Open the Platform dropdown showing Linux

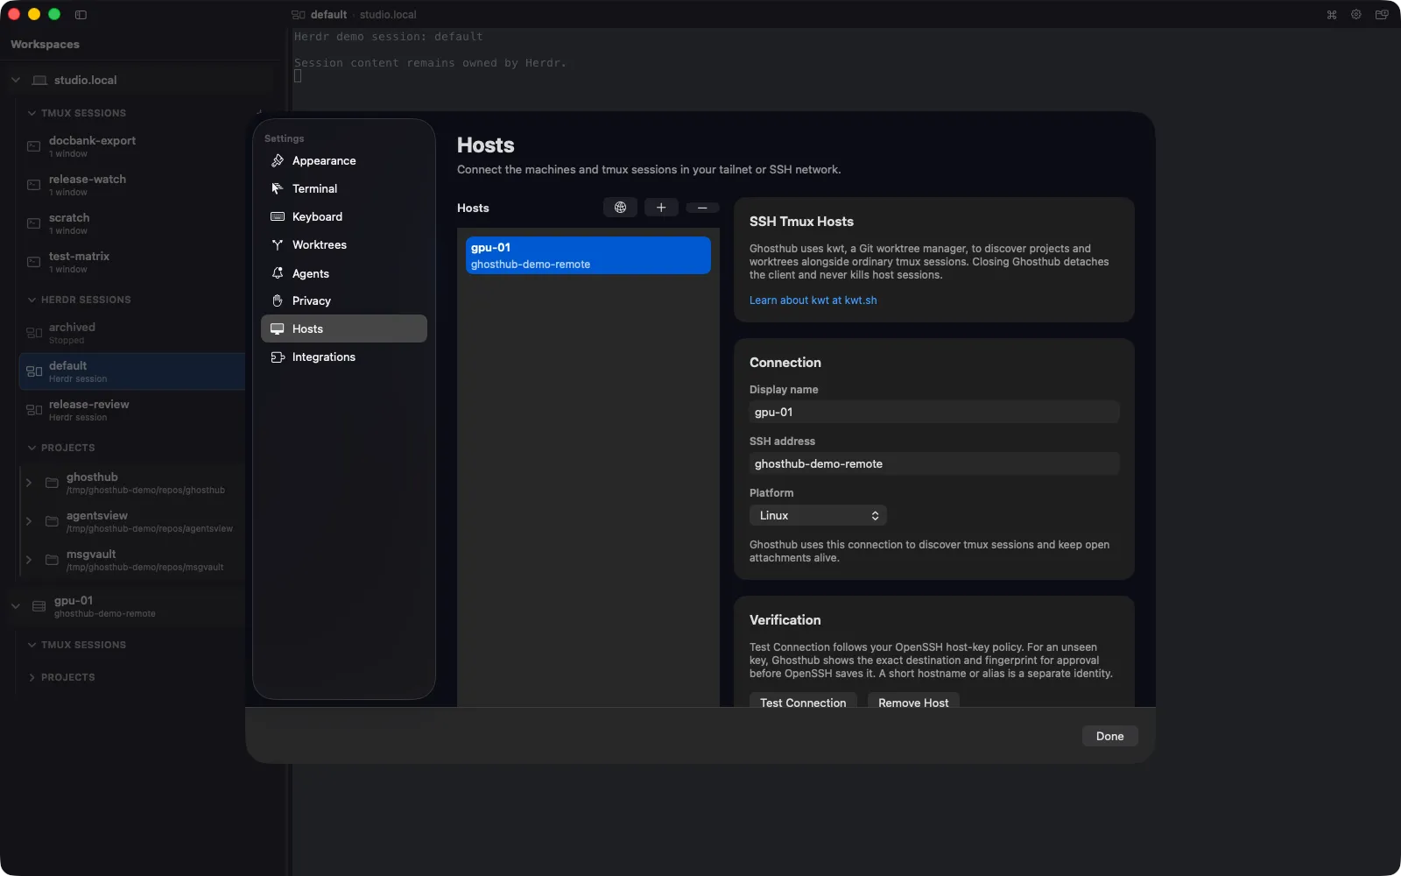tap(818, 516)
